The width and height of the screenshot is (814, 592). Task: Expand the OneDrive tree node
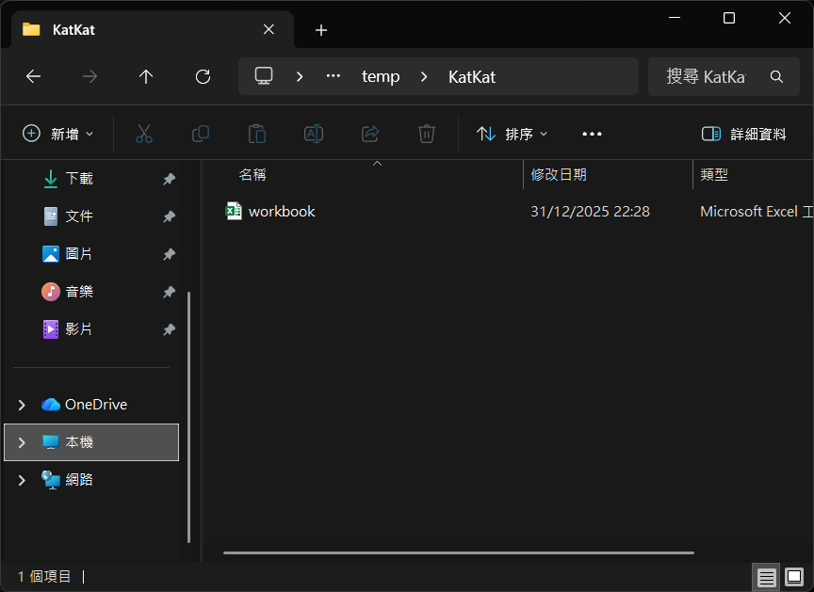point(22,405)
